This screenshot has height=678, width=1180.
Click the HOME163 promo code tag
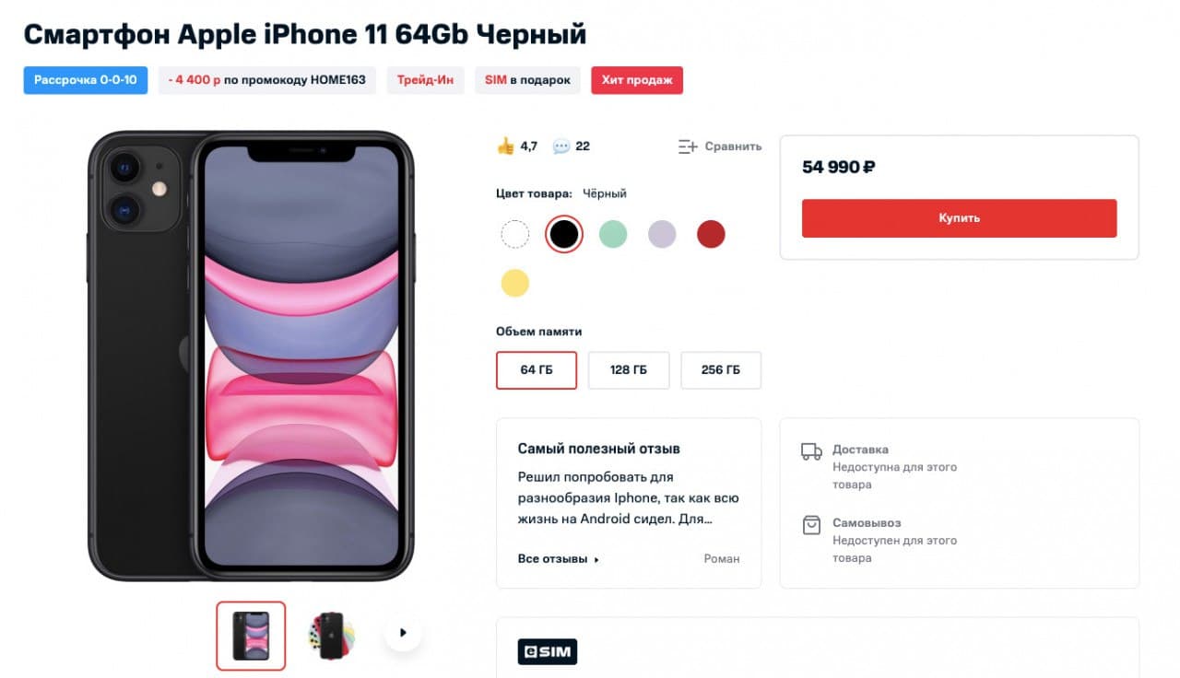coord(267,80)
